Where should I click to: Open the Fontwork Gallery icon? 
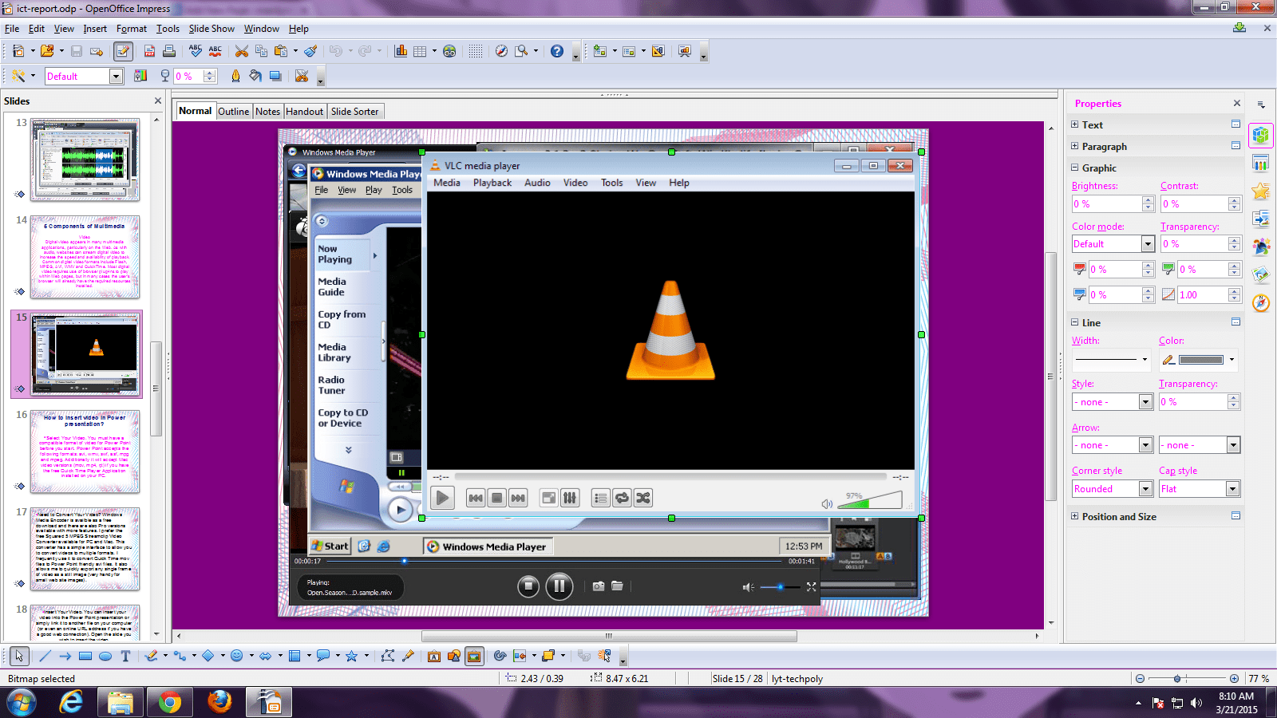(x=434, y=656)
